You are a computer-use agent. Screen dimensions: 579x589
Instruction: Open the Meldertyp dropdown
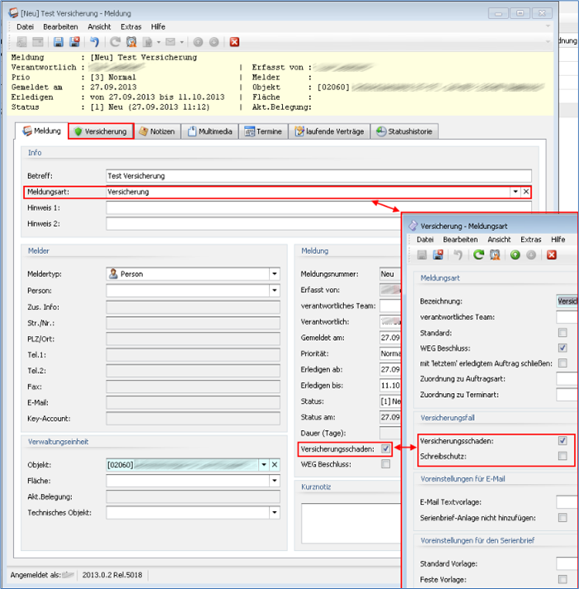pos(274,275)
